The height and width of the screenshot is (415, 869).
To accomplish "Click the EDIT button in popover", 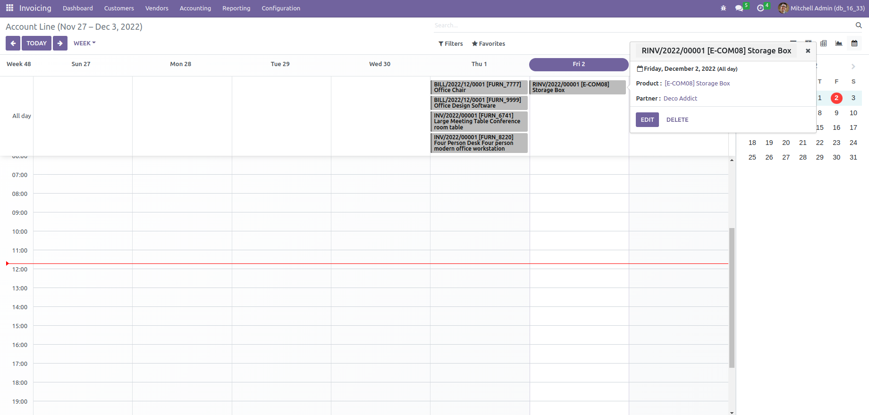I will coord(647,120).
